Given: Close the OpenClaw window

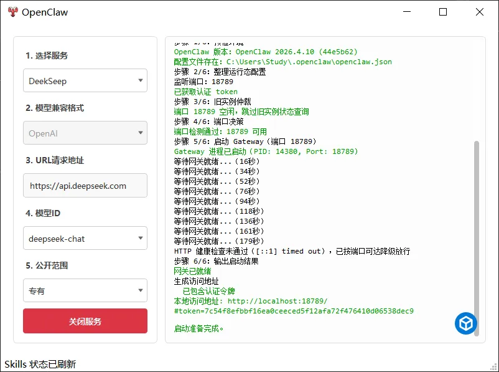Looking at the screenshot, I should 480,12.
